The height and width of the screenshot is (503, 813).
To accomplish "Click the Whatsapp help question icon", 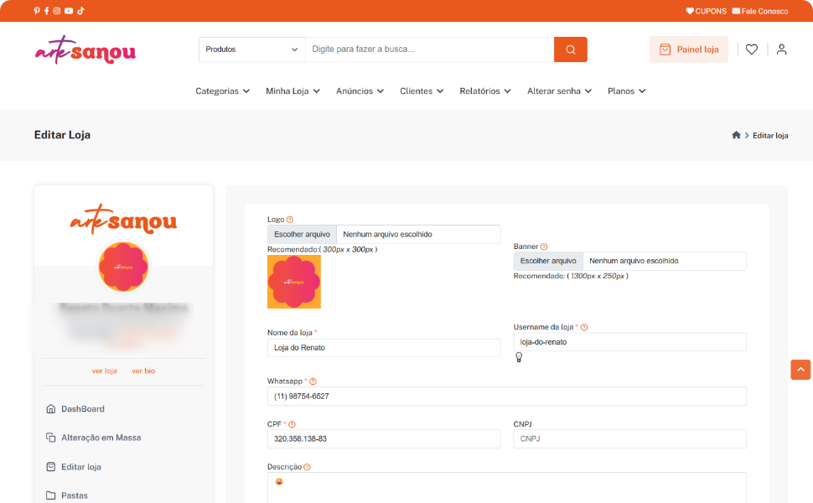I will tap(313, 381).
